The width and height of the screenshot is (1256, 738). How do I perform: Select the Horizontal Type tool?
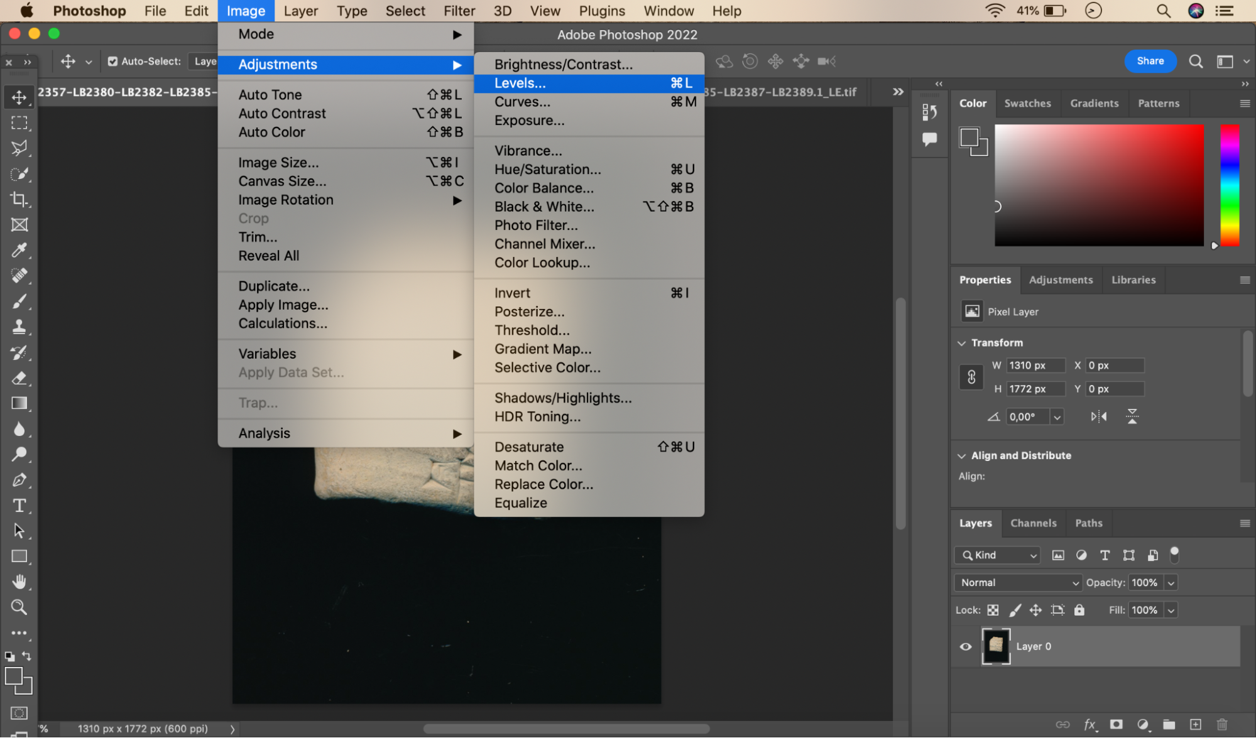[x=19, y=506]
